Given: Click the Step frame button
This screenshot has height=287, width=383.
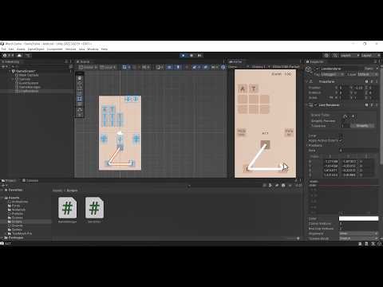Looking at the screenshot, I should (x=199, y=55).
